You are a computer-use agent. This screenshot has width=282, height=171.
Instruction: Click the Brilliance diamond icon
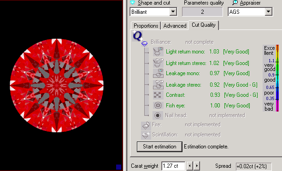coord(144,44)
